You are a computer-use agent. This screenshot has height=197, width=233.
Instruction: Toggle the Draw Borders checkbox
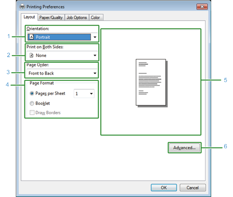(32, 113)
